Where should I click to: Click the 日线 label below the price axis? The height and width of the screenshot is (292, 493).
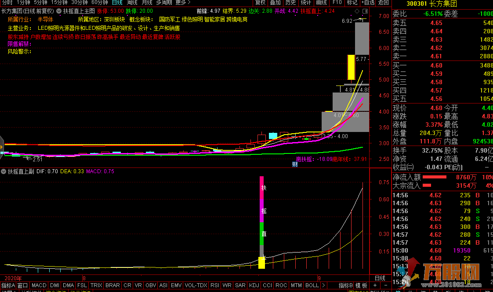coord(380,278)
